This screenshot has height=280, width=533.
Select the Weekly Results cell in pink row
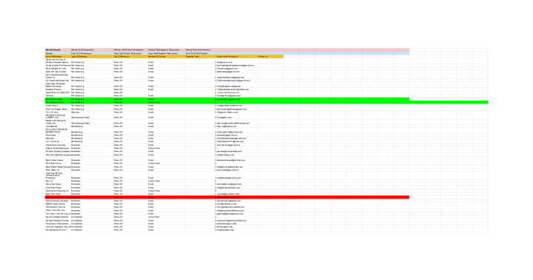coord(58,50)
